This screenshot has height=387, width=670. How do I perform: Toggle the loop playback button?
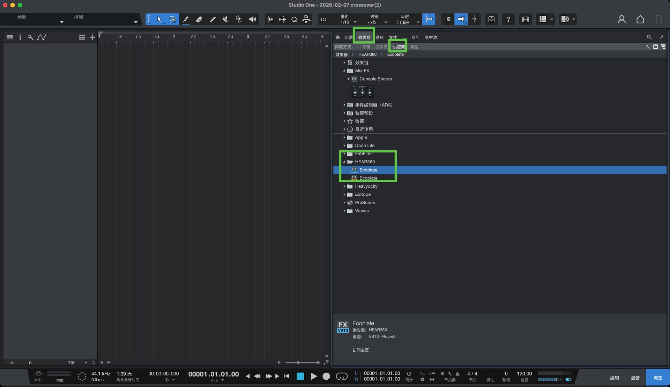coord(341,376)
